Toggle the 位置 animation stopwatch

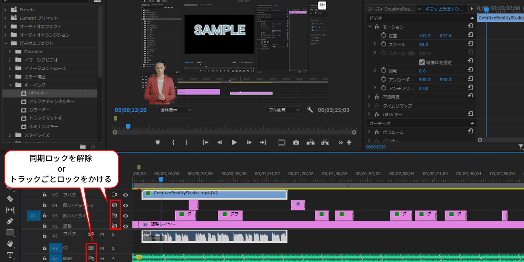[x=384, y=35]
